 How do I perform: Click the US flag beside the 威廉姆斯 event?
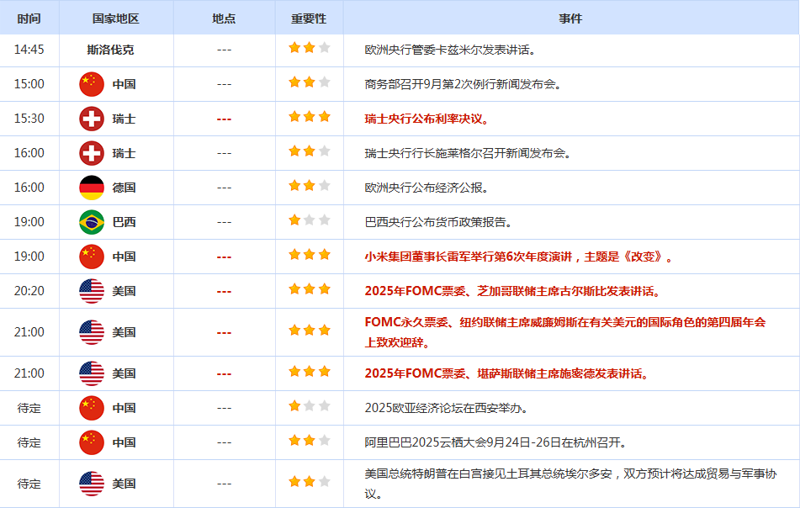click(92, 332)
